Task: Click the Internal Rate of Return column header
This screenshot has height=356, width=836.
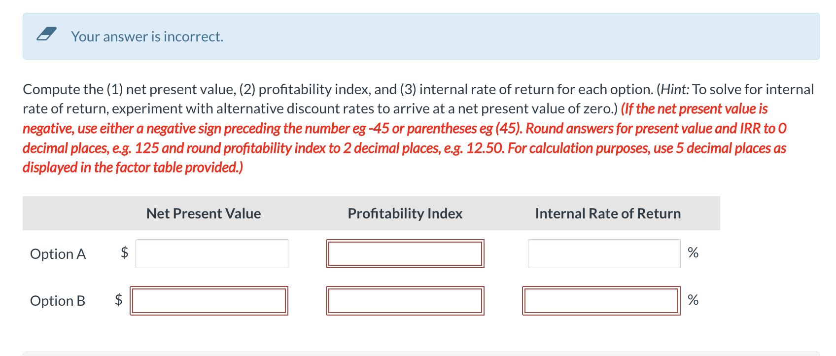Action: click(x=608, y=214)
